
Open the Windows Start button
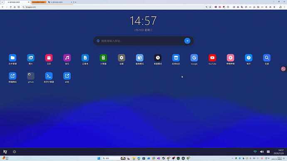99,158
